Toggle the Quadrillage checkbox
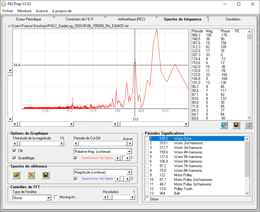 14,158
